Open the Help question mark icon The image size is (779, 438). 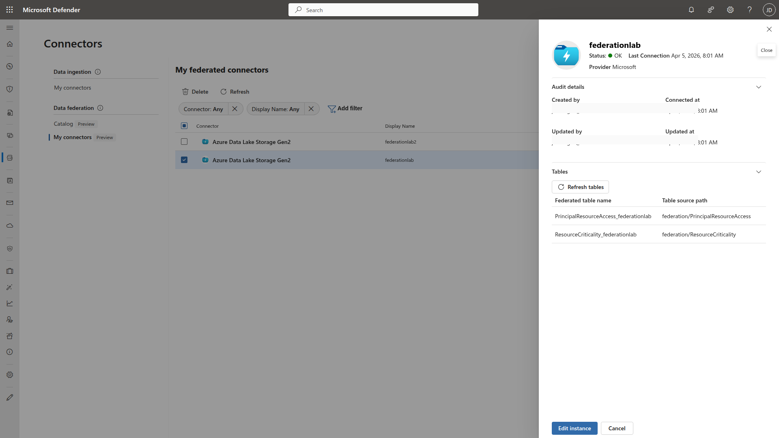(x=749, y=10)
